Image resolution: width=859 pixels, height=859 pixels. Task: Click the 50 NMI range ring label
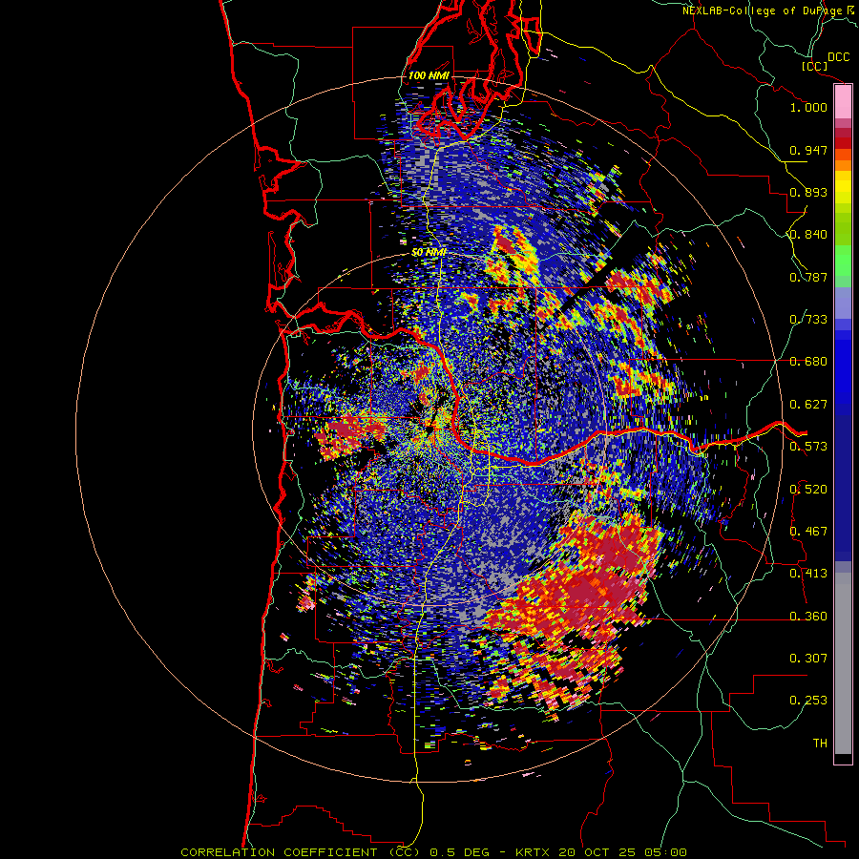[x=429, y=253]
